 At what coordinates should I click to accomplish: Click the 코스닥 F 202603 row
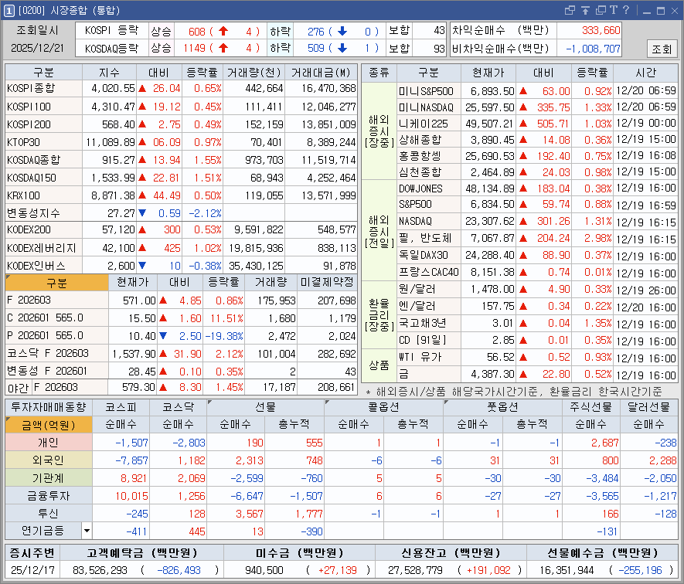pyautogui.click(x=181, y=354)
